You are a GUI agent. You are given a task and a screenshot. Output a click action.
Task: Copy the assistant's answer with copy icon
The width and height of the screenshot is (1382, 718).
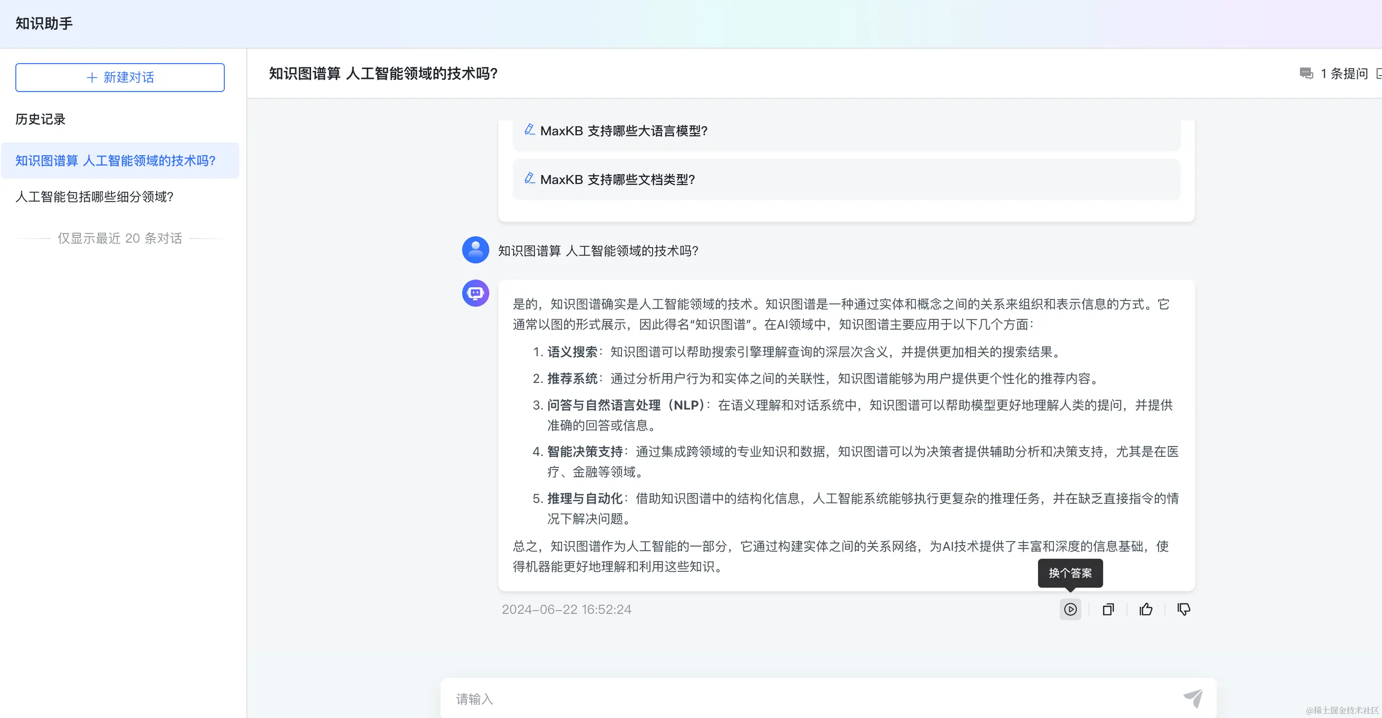(x=1108, y=609)
